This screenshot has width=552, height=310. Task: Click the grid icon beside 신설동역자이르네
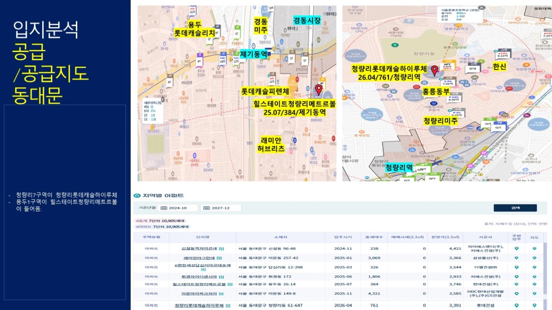(222, 249)
